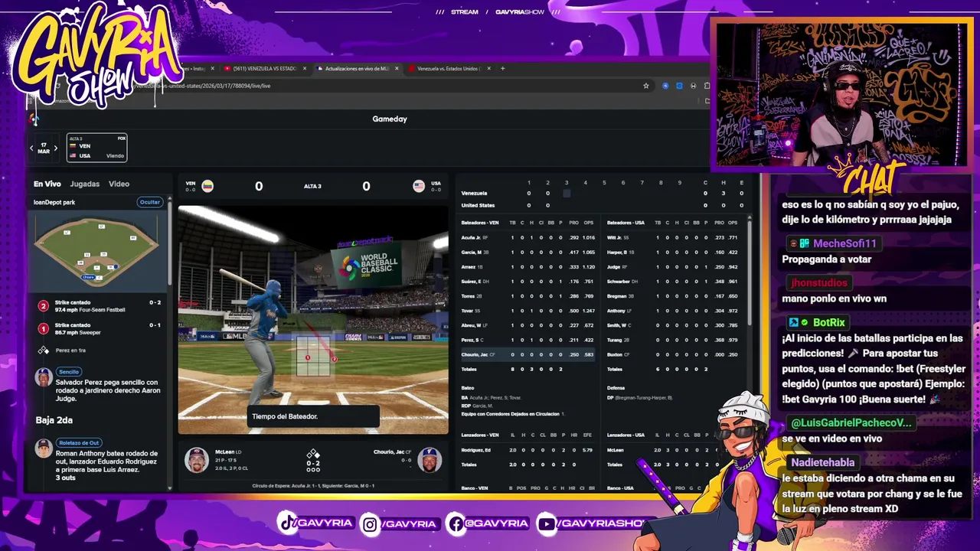
Task: Click the streamer webcam feed
Action: (x=841, y=93)
